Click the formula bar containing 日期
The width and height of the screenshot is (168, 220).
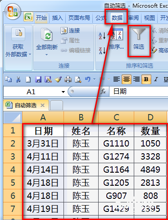coord(138,92)
